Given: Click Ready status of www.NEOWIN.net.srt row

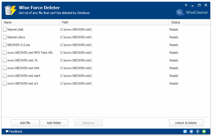Looking at the screenshot, I should click(174, 83).
